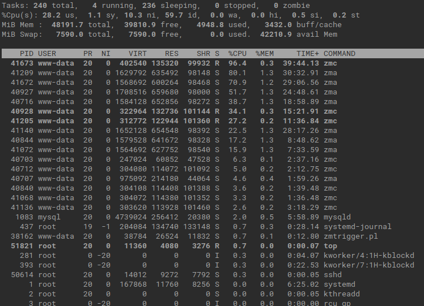Select the mysqld process row
The image size is (424, 306).
click(212, 217)
